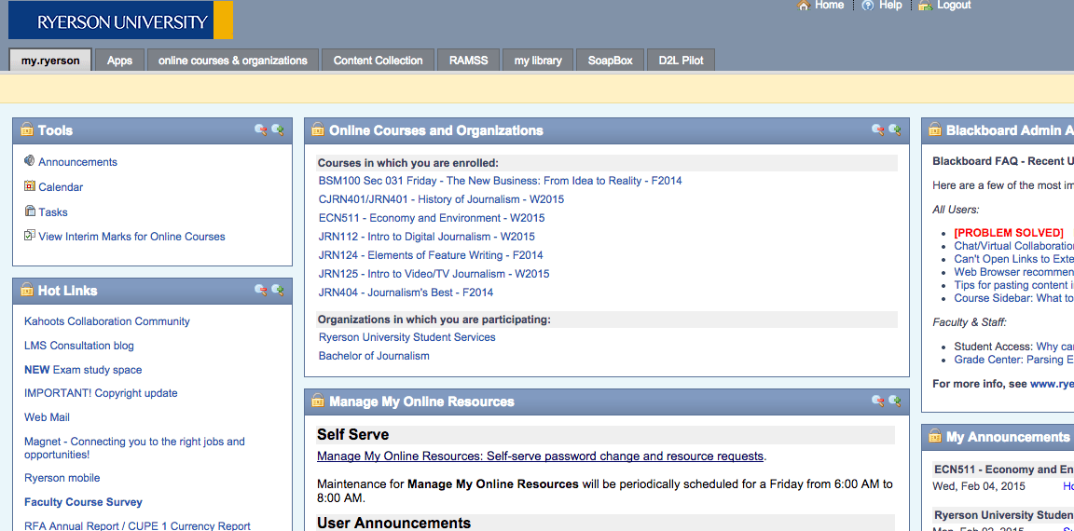Collapse Online Courses and Organizations panel with red minus icon
This screenshot has height=531, width=1074.
point(877,130)
